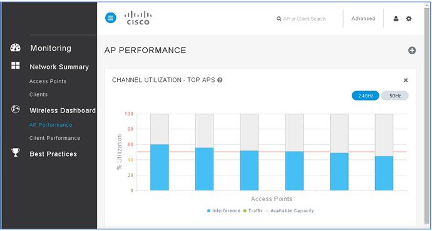The image size is (432, 231).
Task: Toggle Traffic series in chart legend
Action: tap(253, 210)
